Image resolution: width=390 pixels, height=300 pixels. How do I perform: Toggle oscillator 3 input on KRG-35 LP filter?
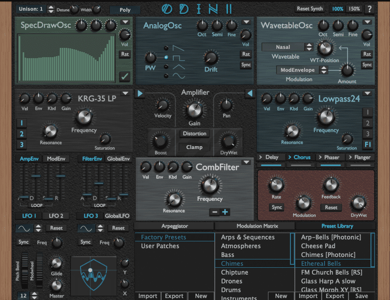pos(21,145)
